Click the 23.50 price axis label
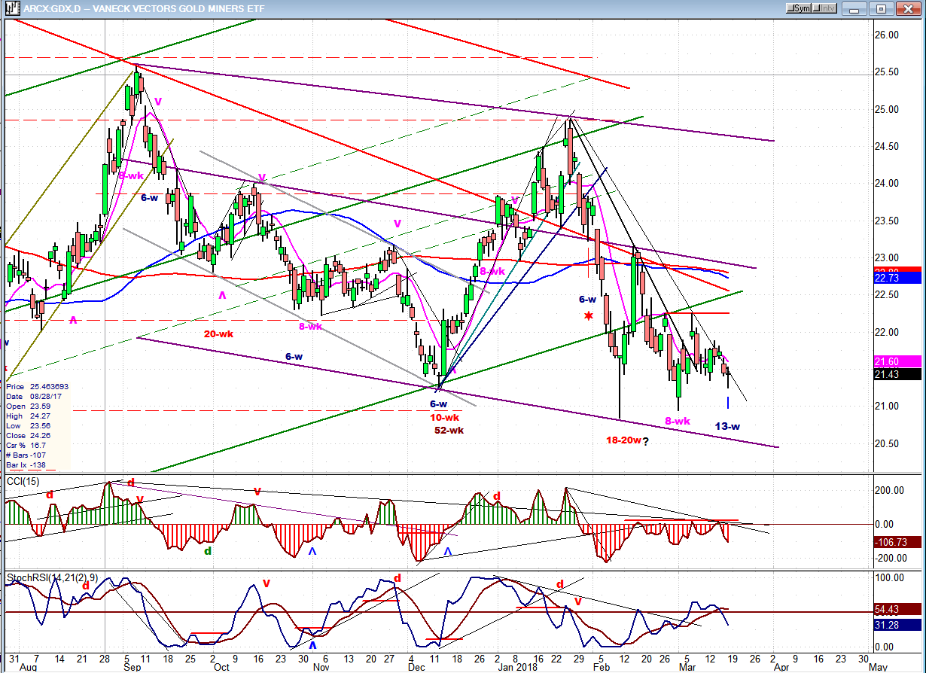The width and height of the screenshot is (926, 673). tap(888, 221)
